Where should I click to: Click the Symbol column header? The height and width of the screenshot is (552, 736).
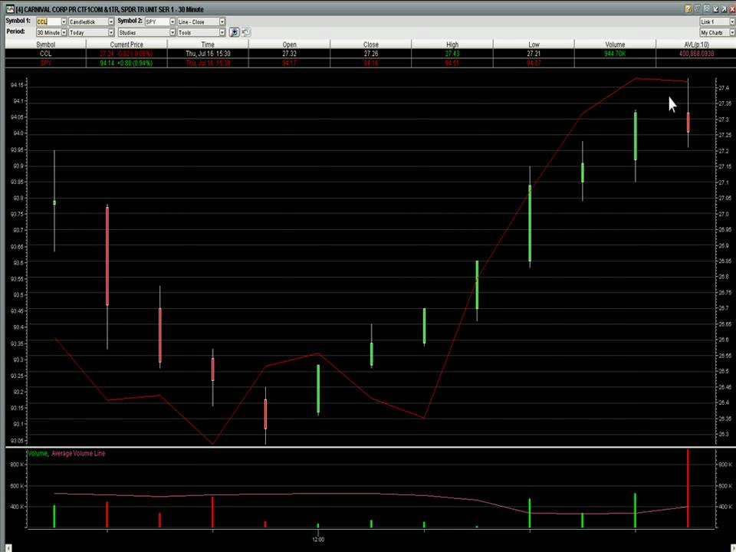pyautogui.click(x=45, y=44)
